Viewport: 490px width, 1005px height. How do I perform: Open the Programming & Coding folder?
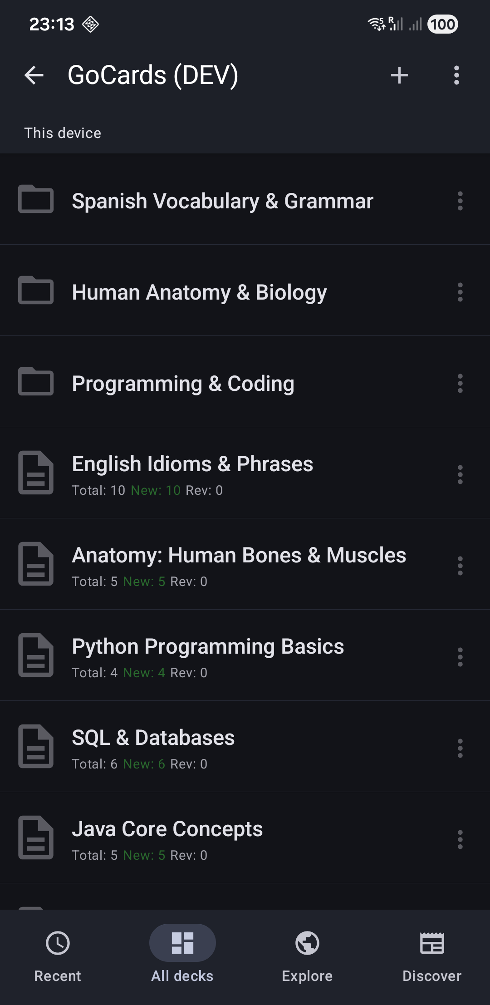coord(183,384)
